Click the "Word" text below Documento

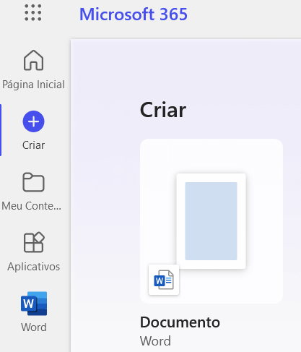pos(155,341)
